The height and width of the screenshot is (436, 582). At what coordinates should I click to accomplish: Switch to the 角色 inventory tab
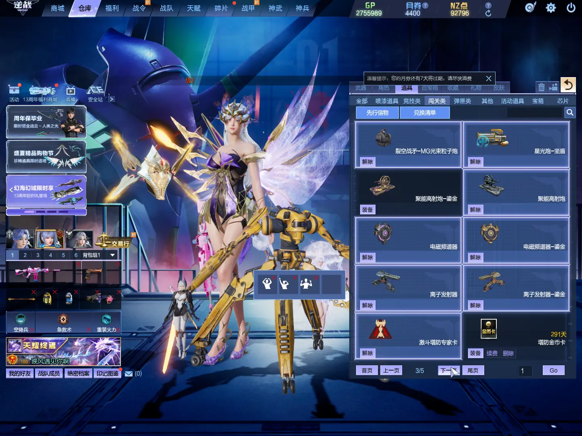384,88
